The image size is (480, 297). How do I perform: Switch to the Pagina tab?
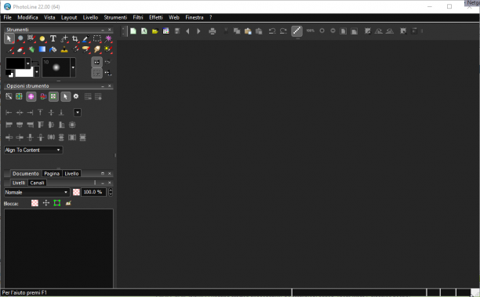coord(52,173)
